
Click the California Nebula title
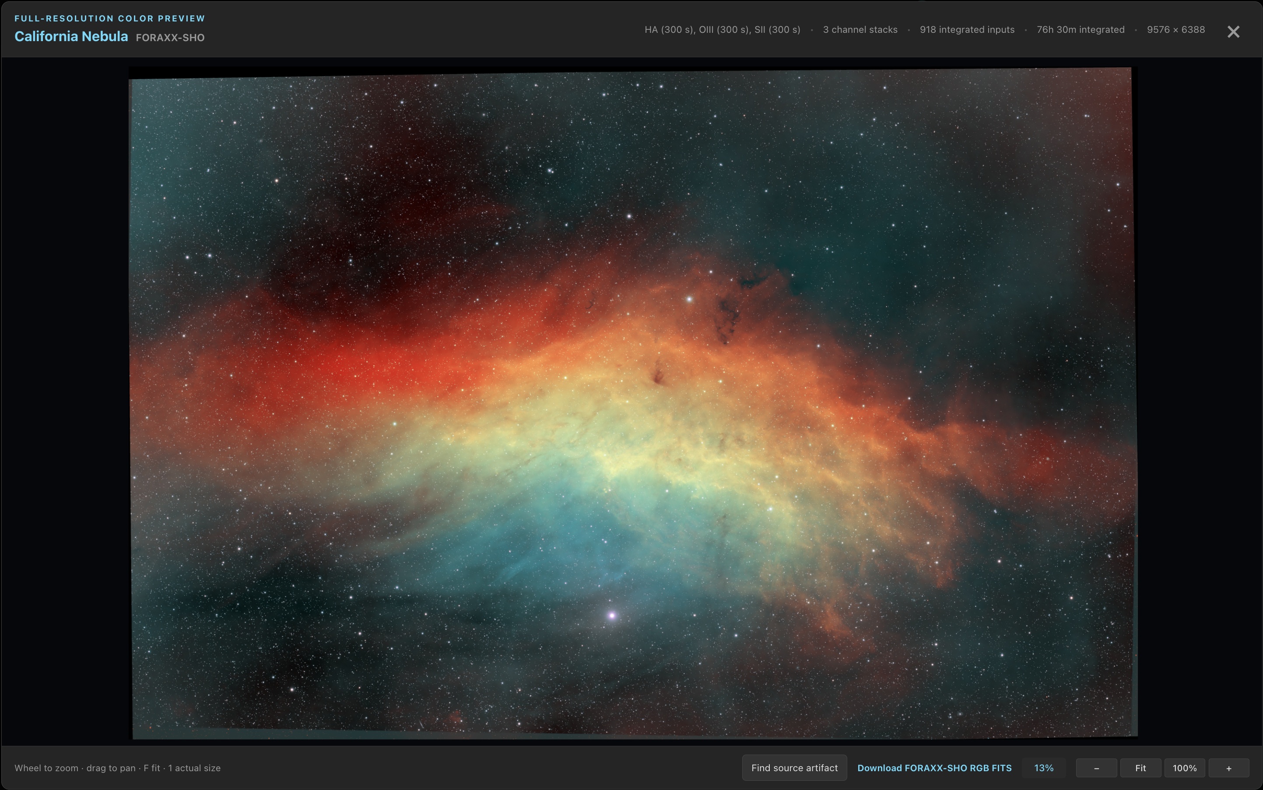tap(71, 36)
